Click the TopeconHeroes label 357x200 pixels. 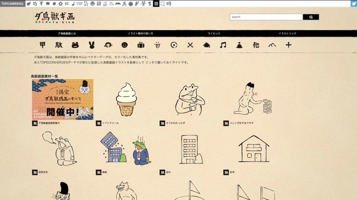pos(13,3)
